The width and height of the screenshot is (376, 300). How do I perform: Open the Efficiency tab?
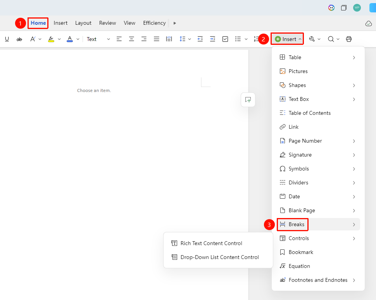click(154, 23)
